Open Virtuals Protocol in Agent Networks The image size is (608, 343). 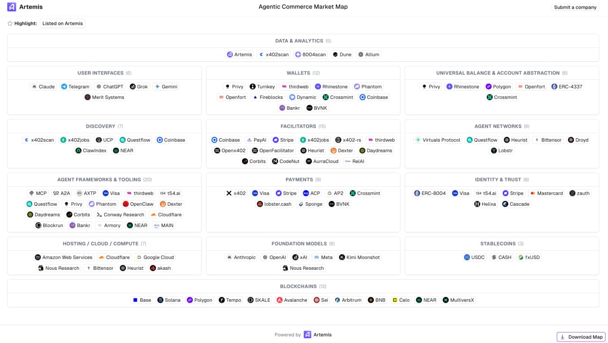click(x=437, y=140)
